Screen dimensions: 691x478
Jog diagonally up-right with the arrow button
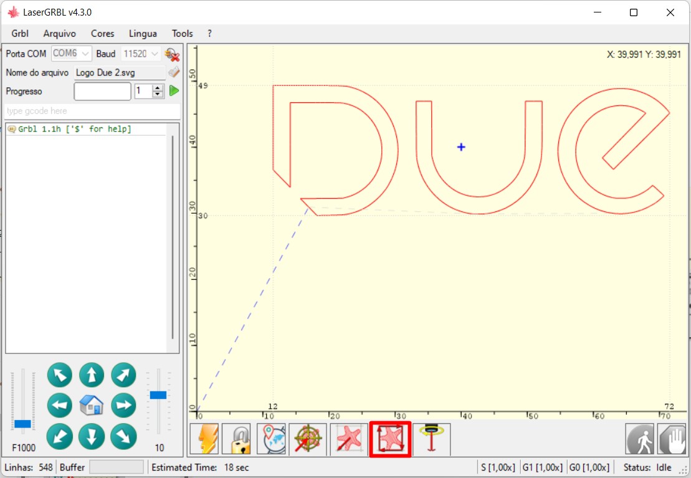[123, 375]
